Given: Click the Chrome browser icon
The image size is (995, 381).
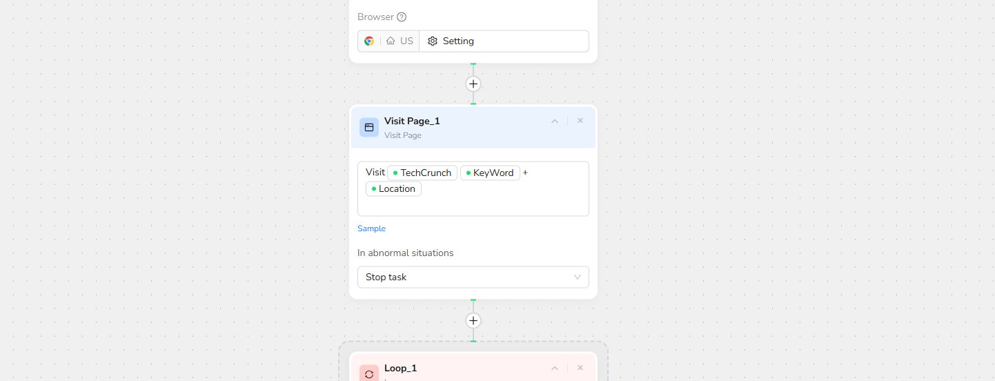Looking at the screenshot, I should (369, 41).
